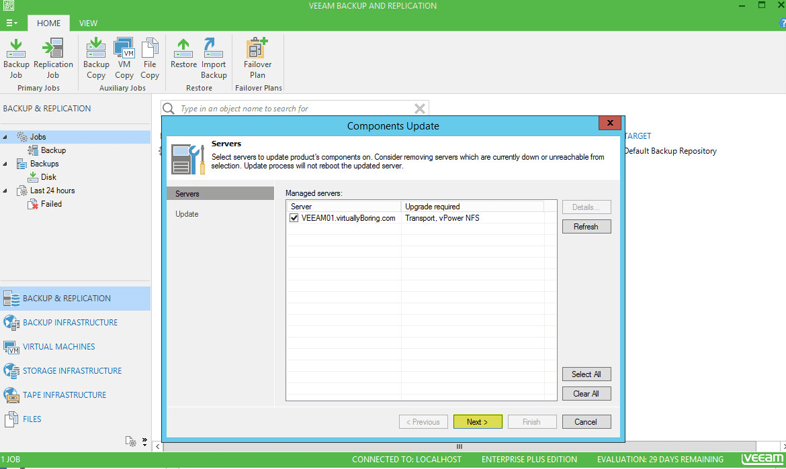Click the Clear All button

(x=586, y=394)
